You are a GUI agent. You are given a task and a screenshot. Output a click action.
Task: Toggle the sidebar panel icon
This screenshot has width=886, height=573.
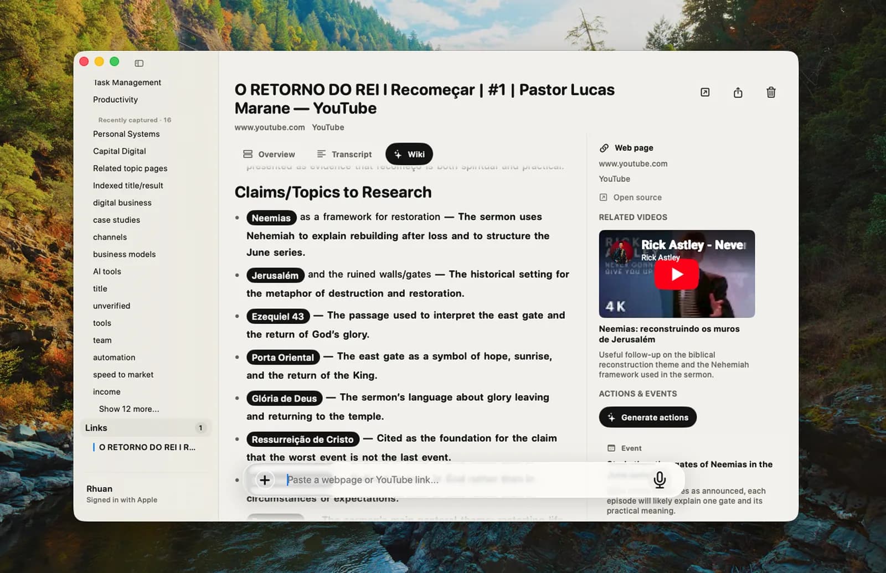pyautogui.click(x=139, y=63)
